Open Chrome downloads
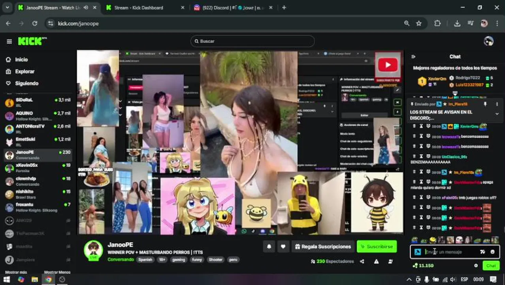Image resolution: width=505 pixels, height=285 pixels. 457,23
